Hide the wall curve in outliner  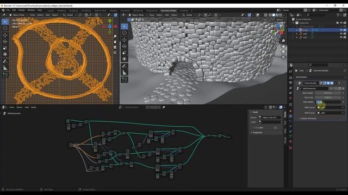point(341,37)
